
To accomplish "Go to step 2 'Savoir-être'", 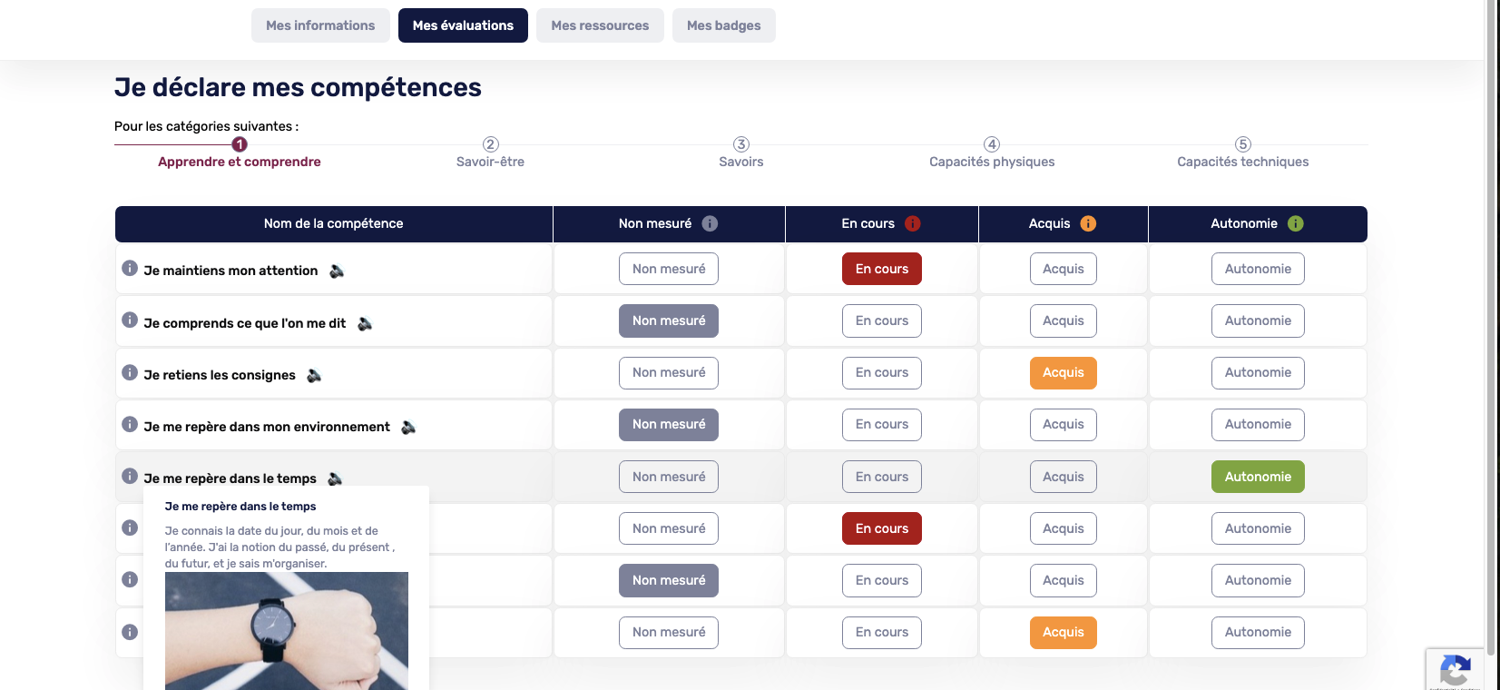I will pos(490,153).
